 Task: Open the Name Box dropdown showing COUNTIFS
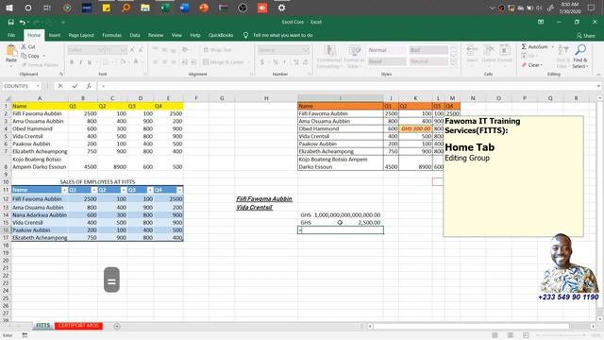[38, 86]
